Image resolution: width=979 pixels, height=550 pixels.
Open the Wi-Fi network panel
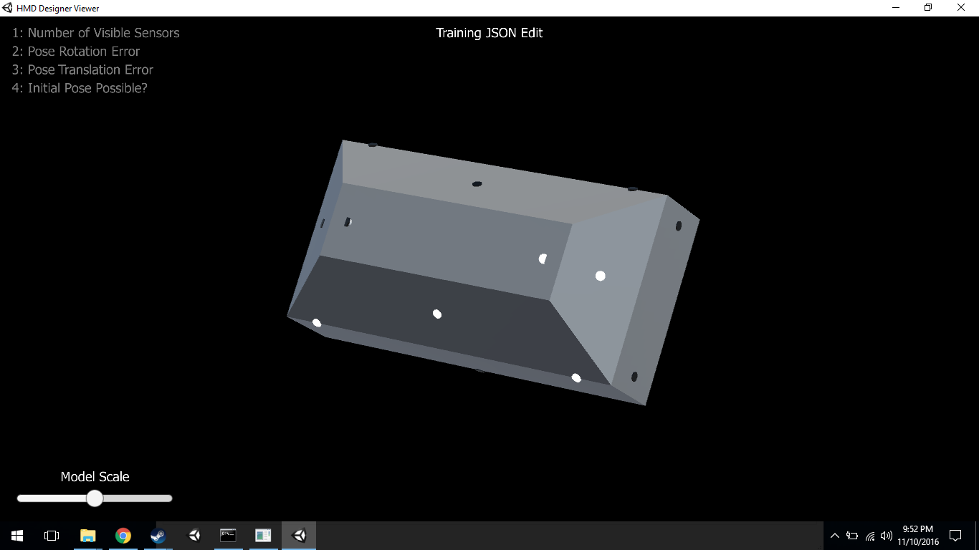coord(870,536)
